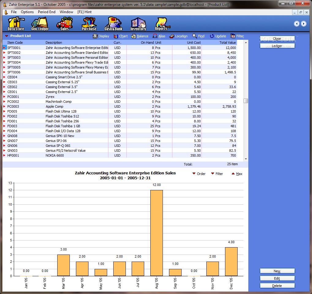This screenshot has width=312, height=294.
Task: Select item code FD003
Action: click(12, 126)
